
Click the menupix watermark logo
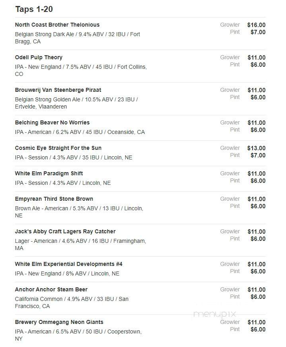click(215, 314)
